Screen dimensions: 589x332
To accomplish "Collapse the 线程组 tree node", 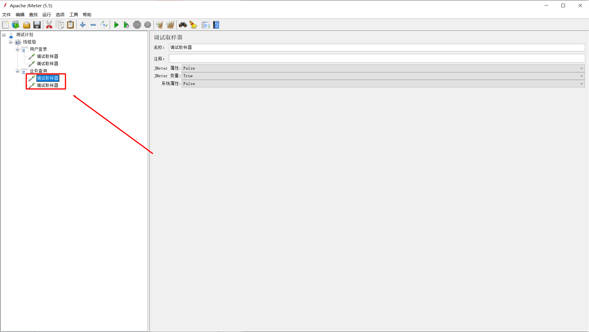I will tap(11, 42).
